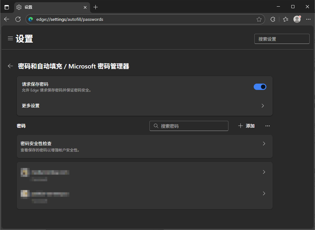The image size is (315, 230).
Task: Open the more actions menu next to 添加
Action: [268, 126]
